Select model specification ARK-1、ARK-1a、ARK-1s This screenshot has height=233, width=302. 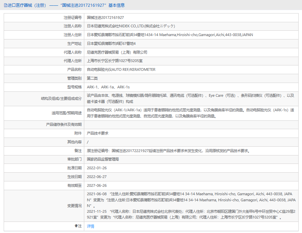(x=108, y=87)
